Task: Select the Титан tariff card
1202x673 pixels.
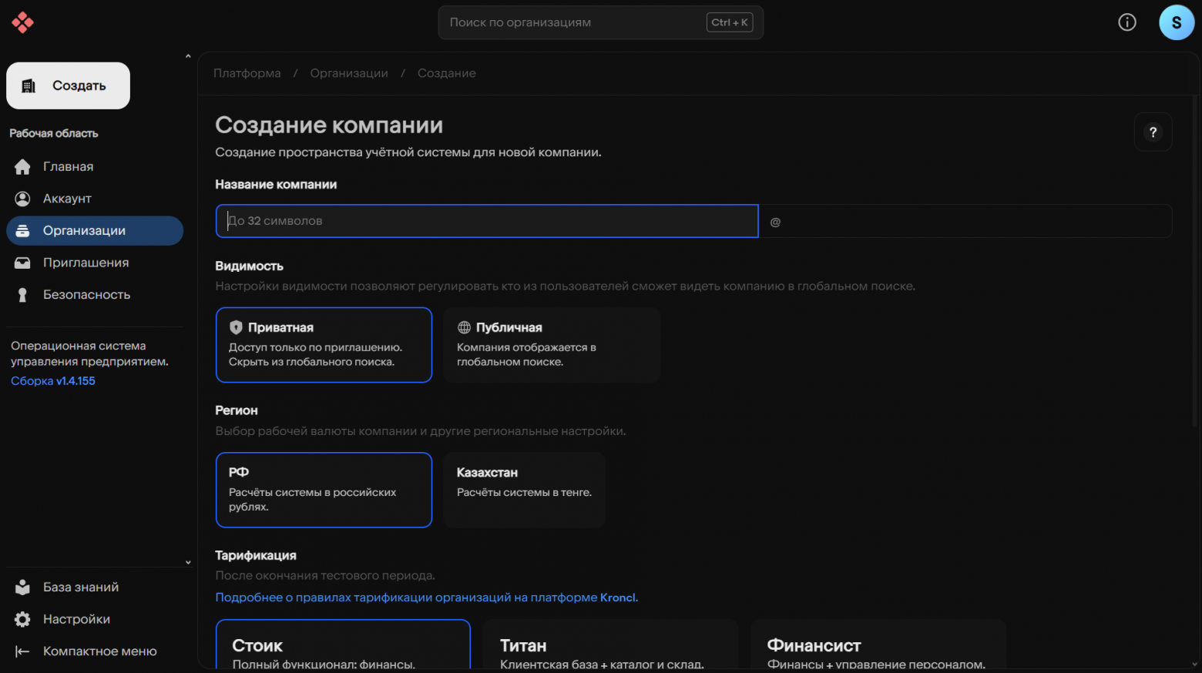Action: click(610, 645)
